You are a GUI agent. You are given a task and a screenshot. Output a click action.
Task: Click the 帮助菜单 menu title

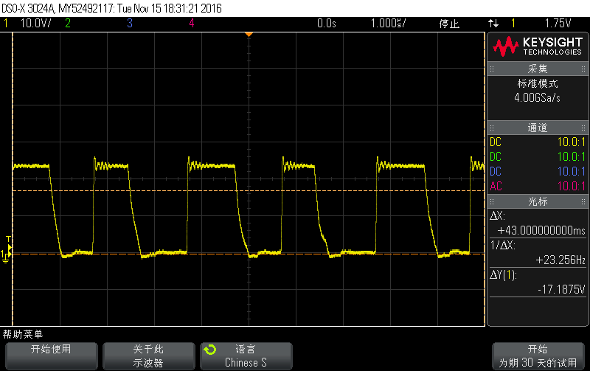point(23,334)
